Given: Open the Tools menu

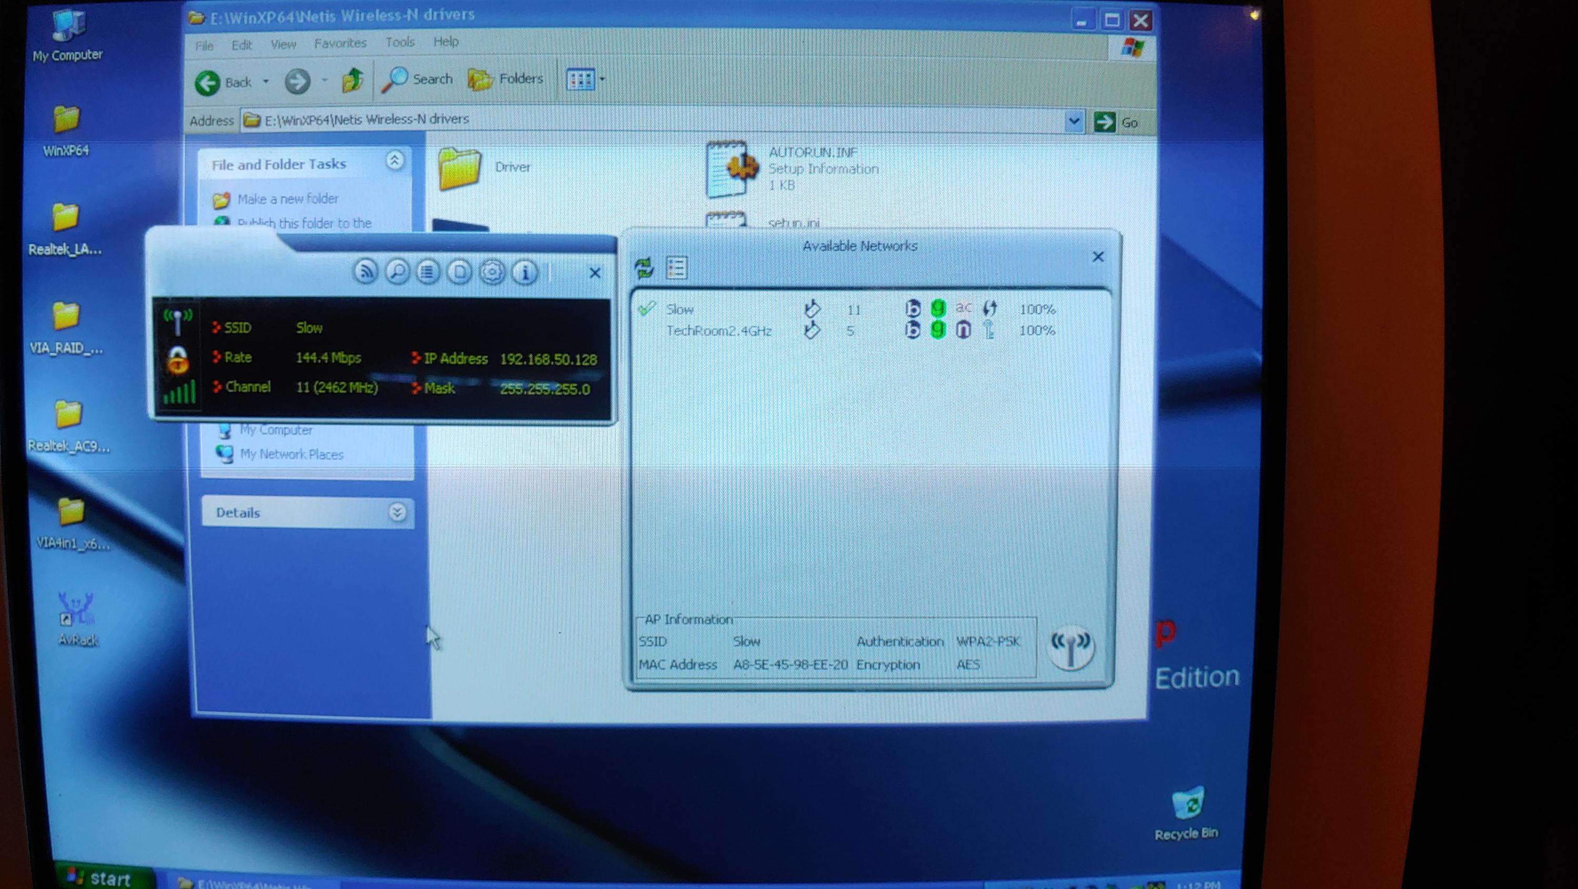Looking at the screenshot, I should (x=400, y=42).
